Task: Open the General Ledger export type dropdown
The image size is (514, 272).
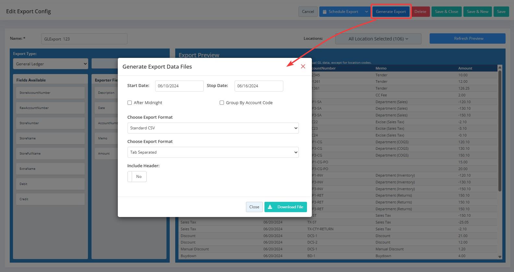Action: tap(50, 64)
